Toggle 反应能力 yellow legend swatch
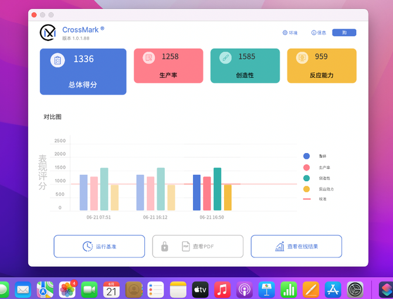Screen dimensions: 393x299 pos(306,189)
